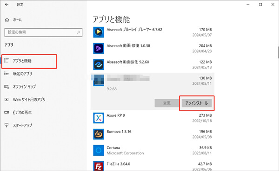Click the アプリと機能 page heading
The height and width of the screenshot is (171, 279).
(112, 19)
